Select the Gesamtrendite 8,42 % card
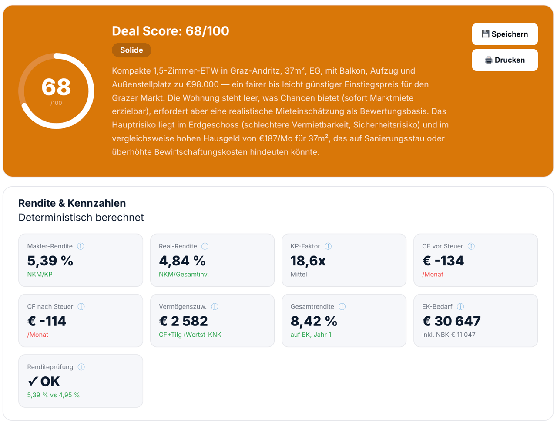This screenshot has height=426, width=557. [344, 321]
